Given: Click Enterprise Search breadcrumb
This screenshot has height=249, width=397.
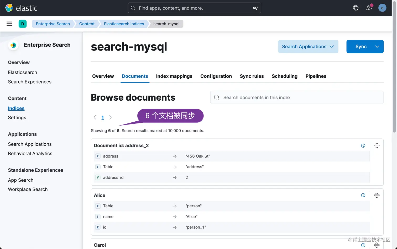Looking at the screenshot, I should pos(53,24).
